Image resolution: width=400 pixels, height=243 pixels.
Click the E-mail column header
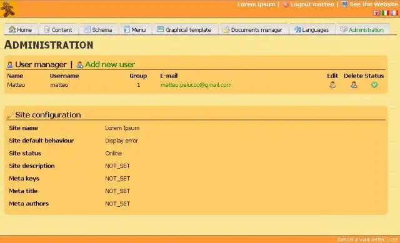click(x=169, y=76)
